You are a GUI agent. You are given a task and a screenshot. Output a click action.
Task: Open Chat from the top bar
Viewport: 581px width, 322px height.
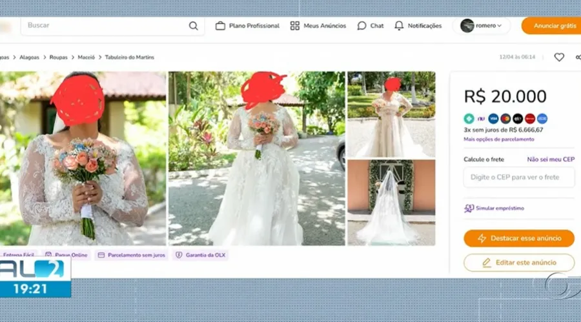[x=371, y=26]
